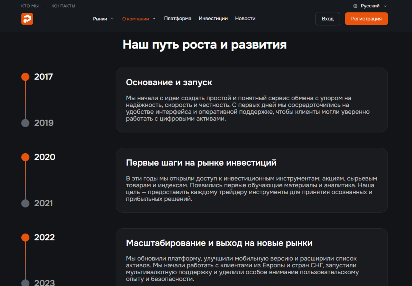This screenshot has height=286, width=412.
Task: Select the 2019 gray timeline dot
Action: tap(25, 123)
